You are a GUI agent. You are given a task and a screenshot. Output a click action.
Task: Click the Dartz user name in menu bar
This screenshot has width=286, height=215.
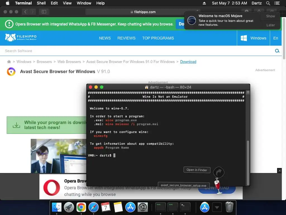pos(256,3)
